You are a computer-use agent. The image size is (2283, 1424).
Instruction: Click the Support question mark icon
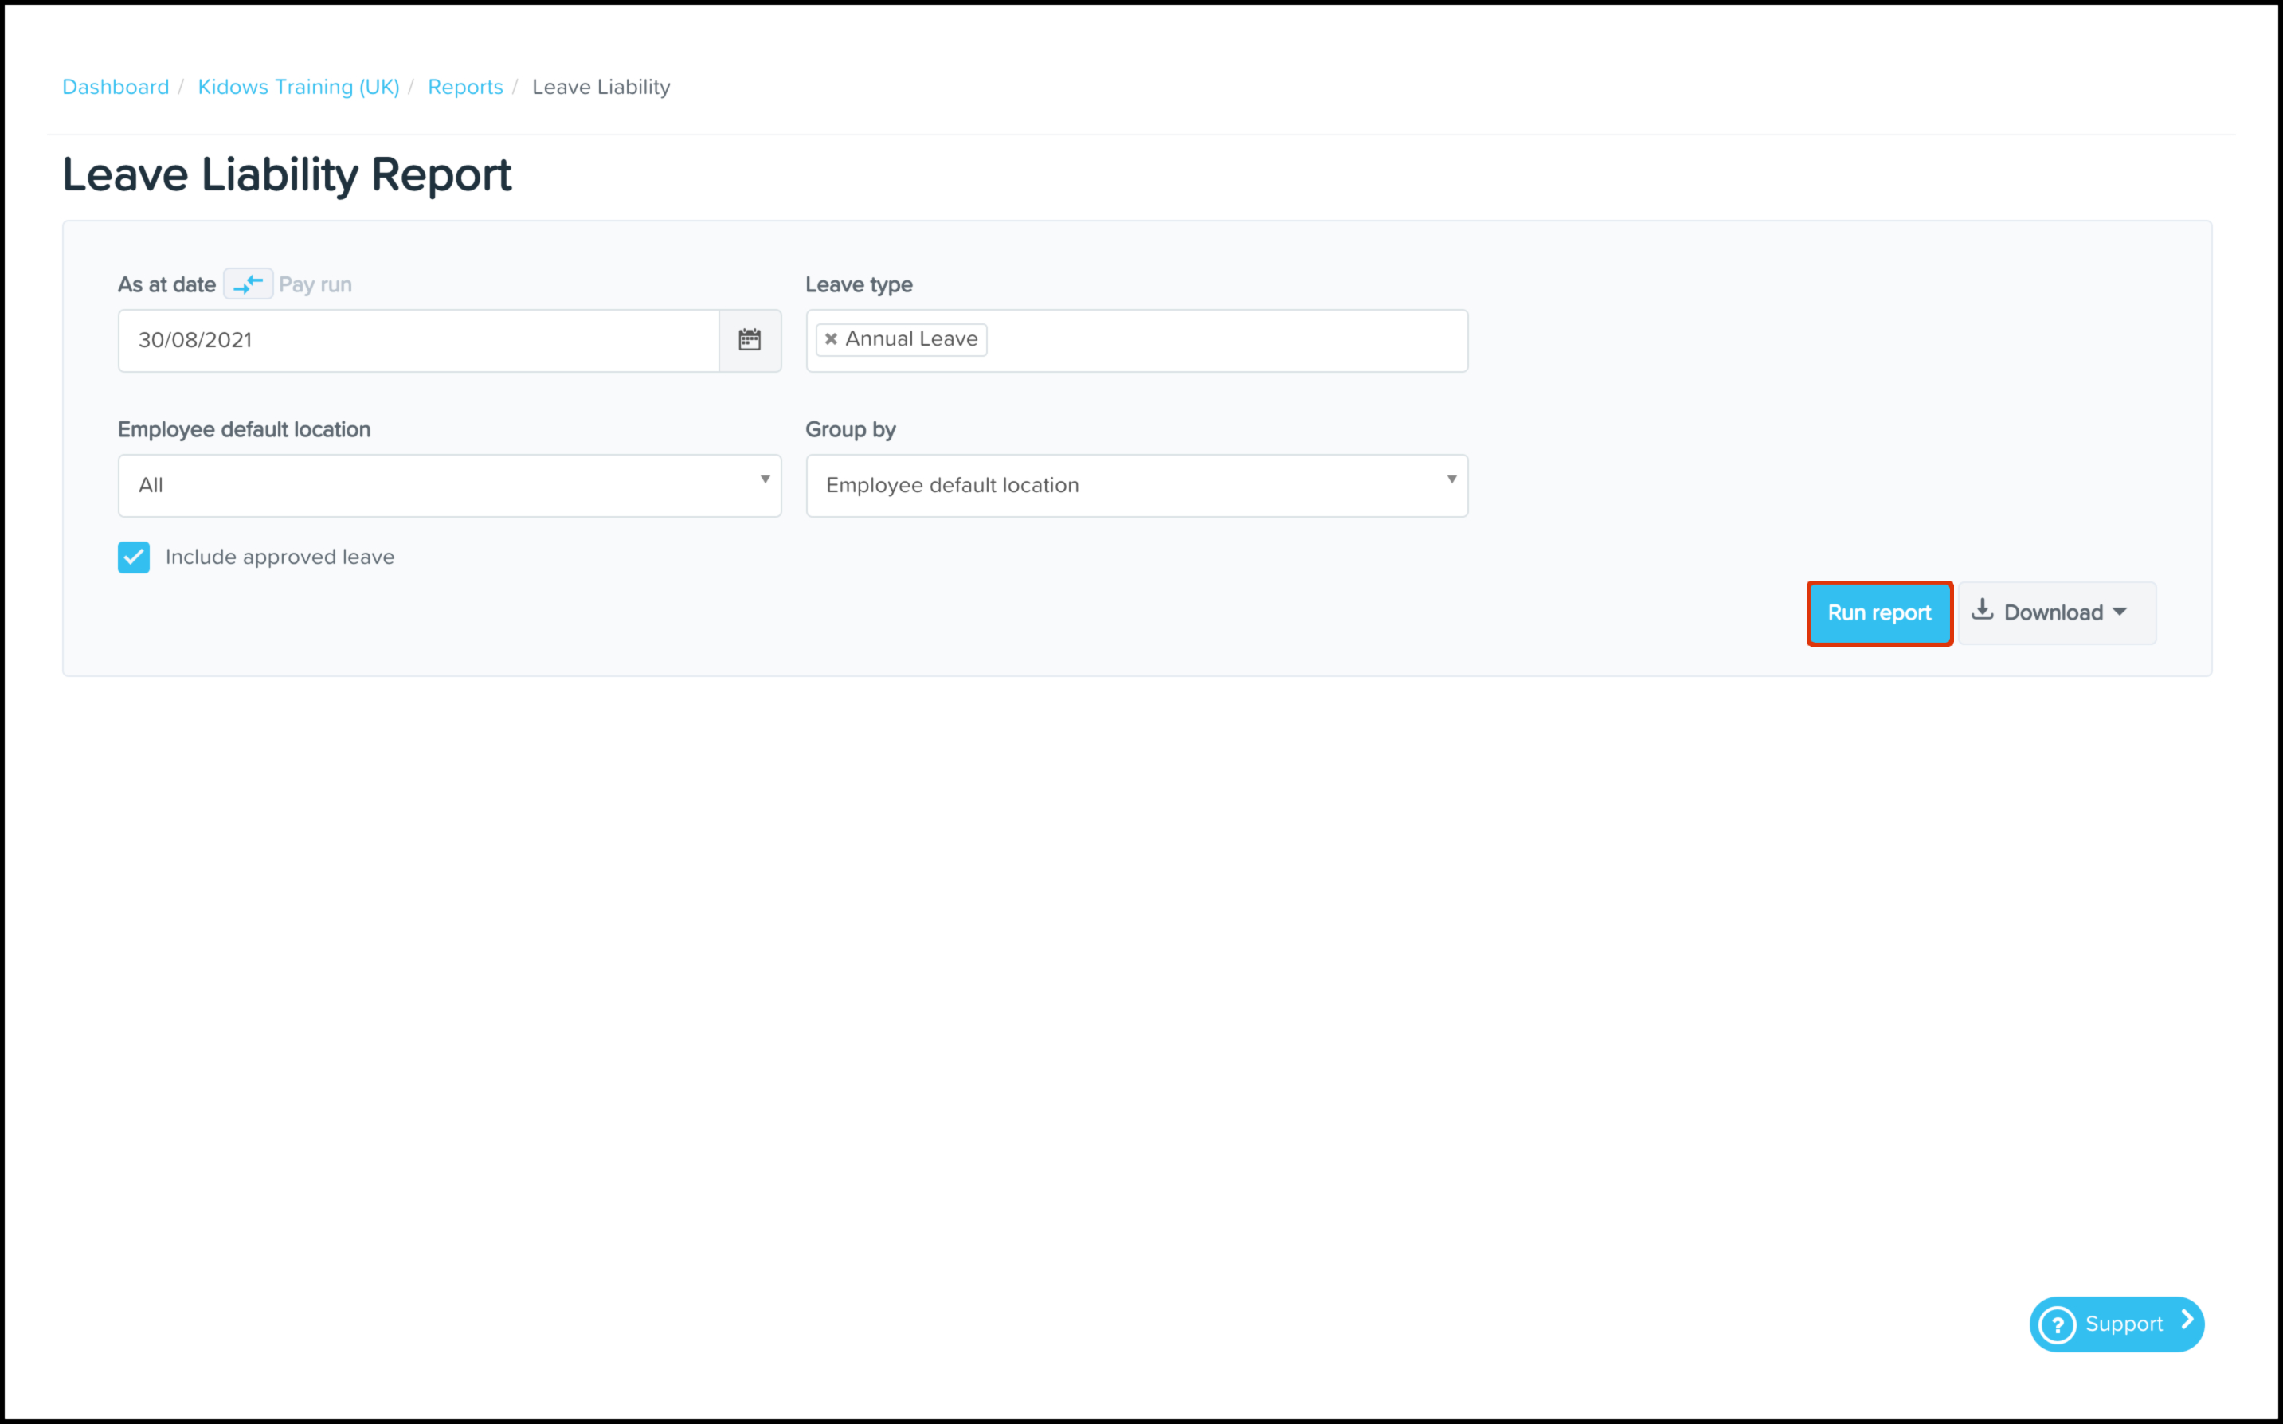point(2057,1325)
